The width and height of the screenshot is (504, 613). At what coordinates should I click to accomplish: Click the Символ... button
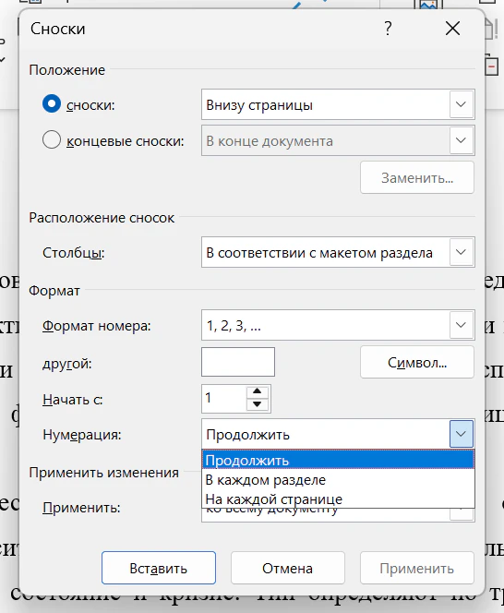click(417, 363)
